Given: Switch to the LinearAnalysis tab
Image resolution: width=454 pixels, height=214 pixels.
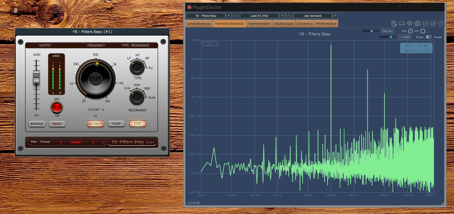Looking at the screenshot, I should coord(199,24).
